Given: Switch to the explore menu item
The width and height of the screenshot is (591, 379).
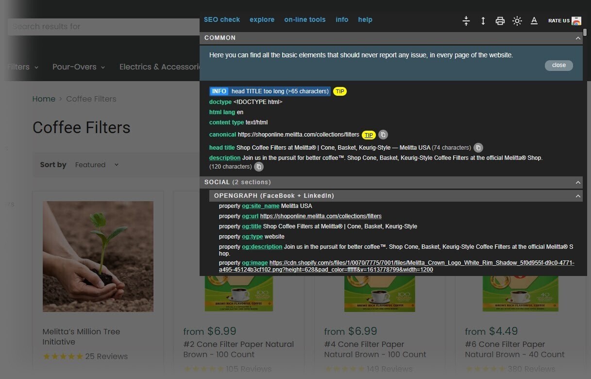Looking at the screenshot, I should (x=262, y=19).
